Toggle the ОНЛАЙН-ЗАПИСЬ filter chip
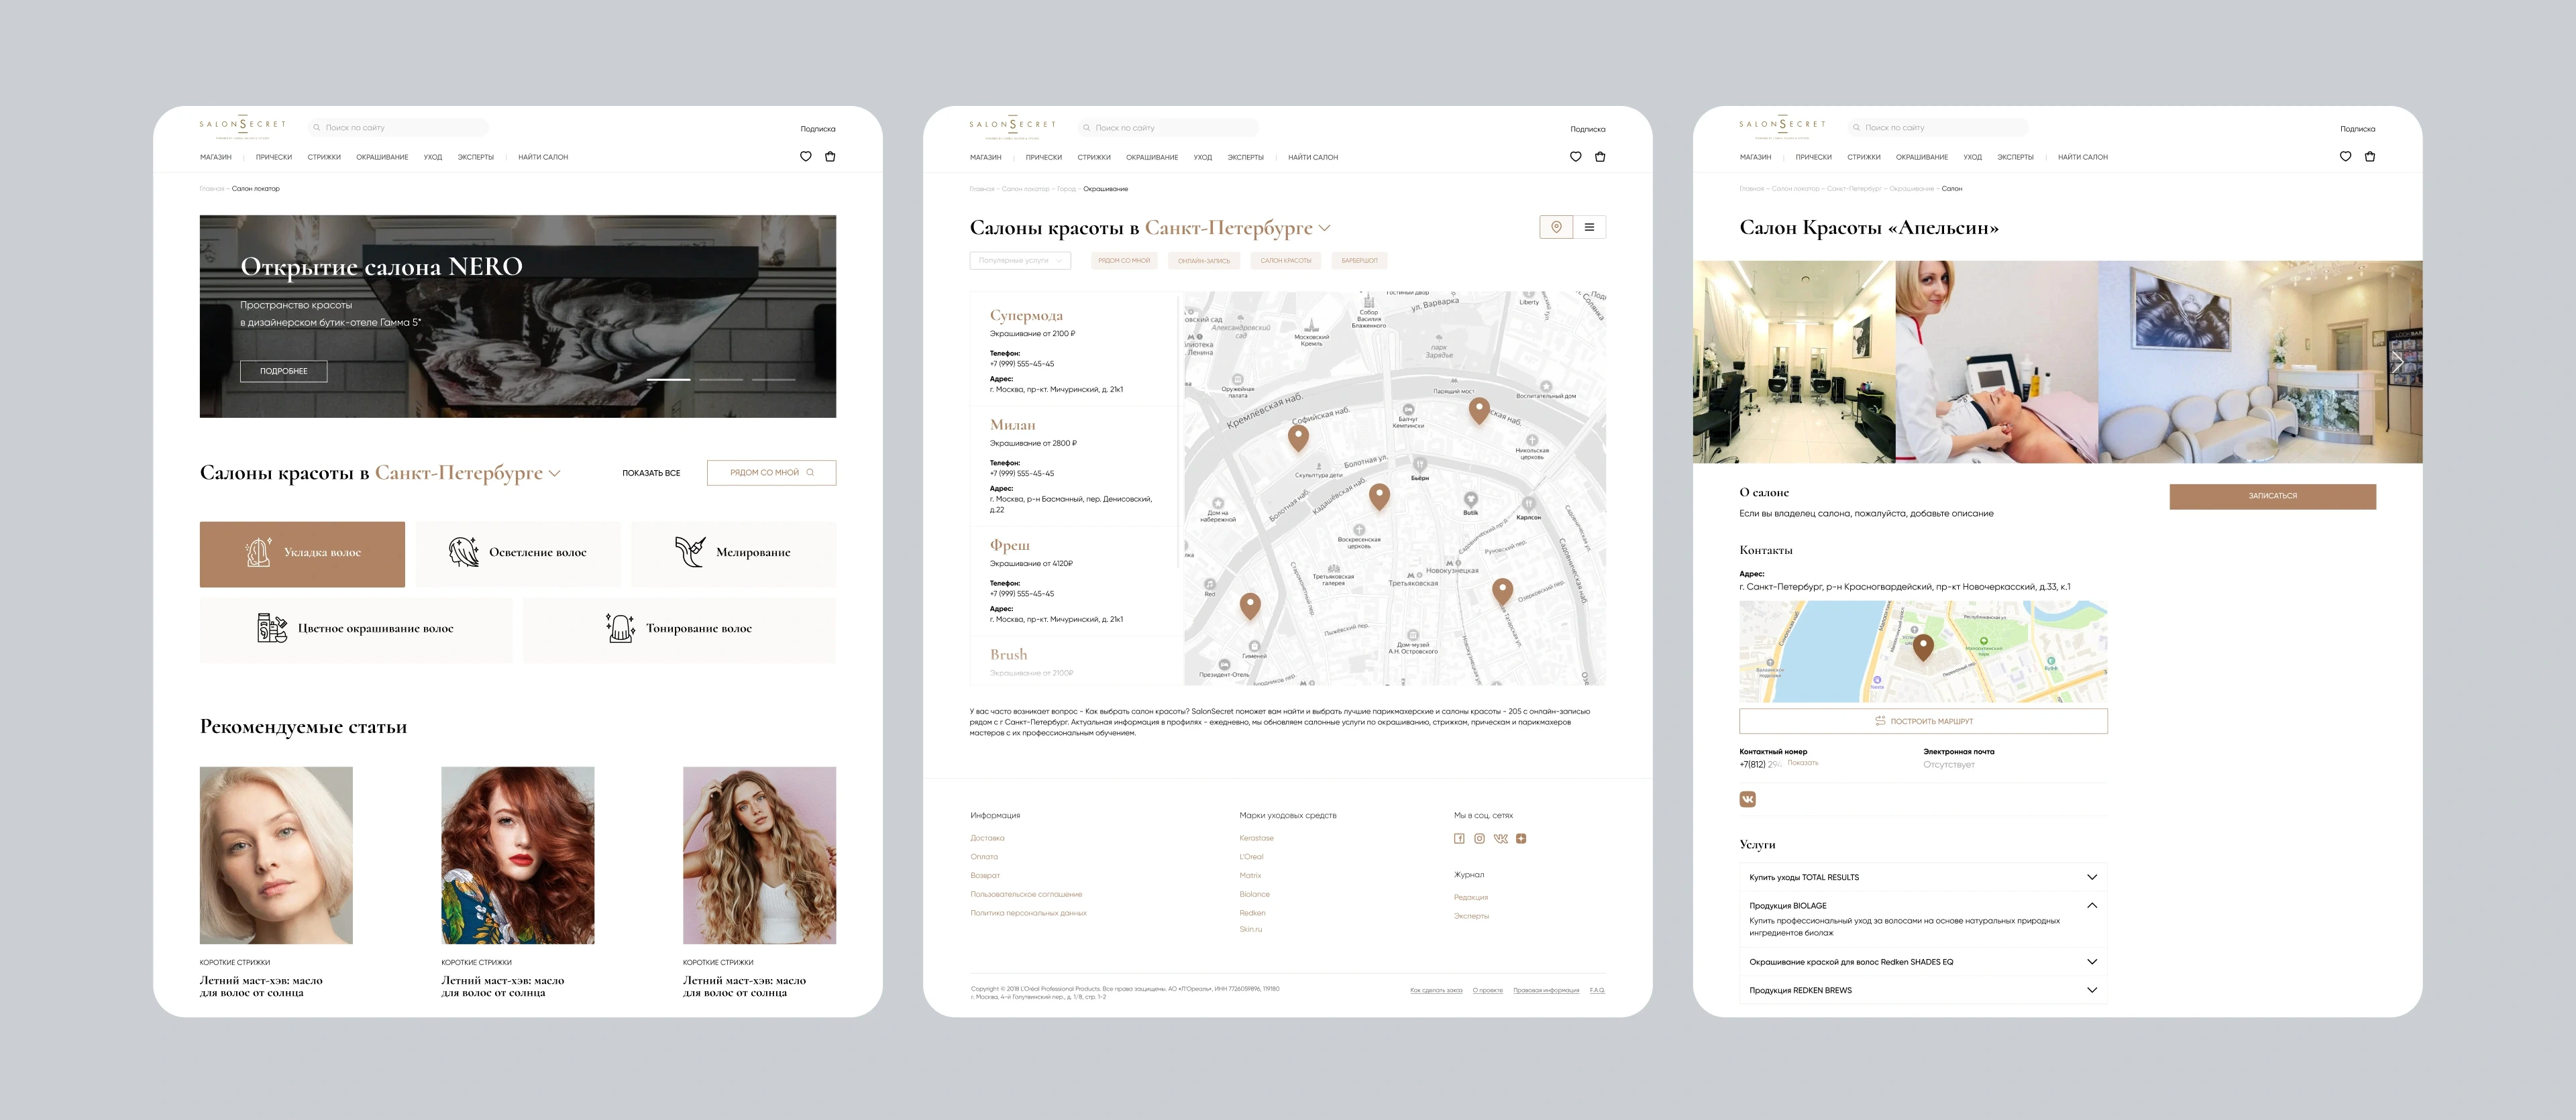The width and height of the screenshot is (2576, 1120). pyautogui.click(x=1203, y=261)
